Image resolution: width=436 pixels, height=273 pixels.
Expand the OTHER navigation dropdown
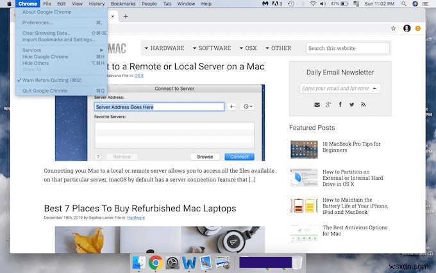coord(278,48)
